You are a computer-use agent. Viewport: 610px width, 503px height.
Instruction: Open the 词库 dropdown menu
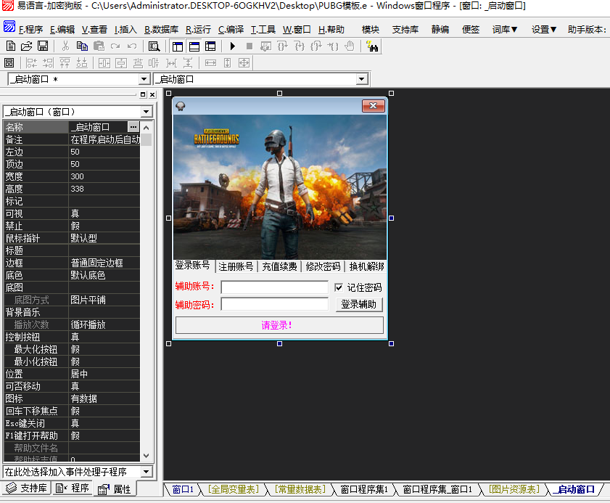[504, 29]
